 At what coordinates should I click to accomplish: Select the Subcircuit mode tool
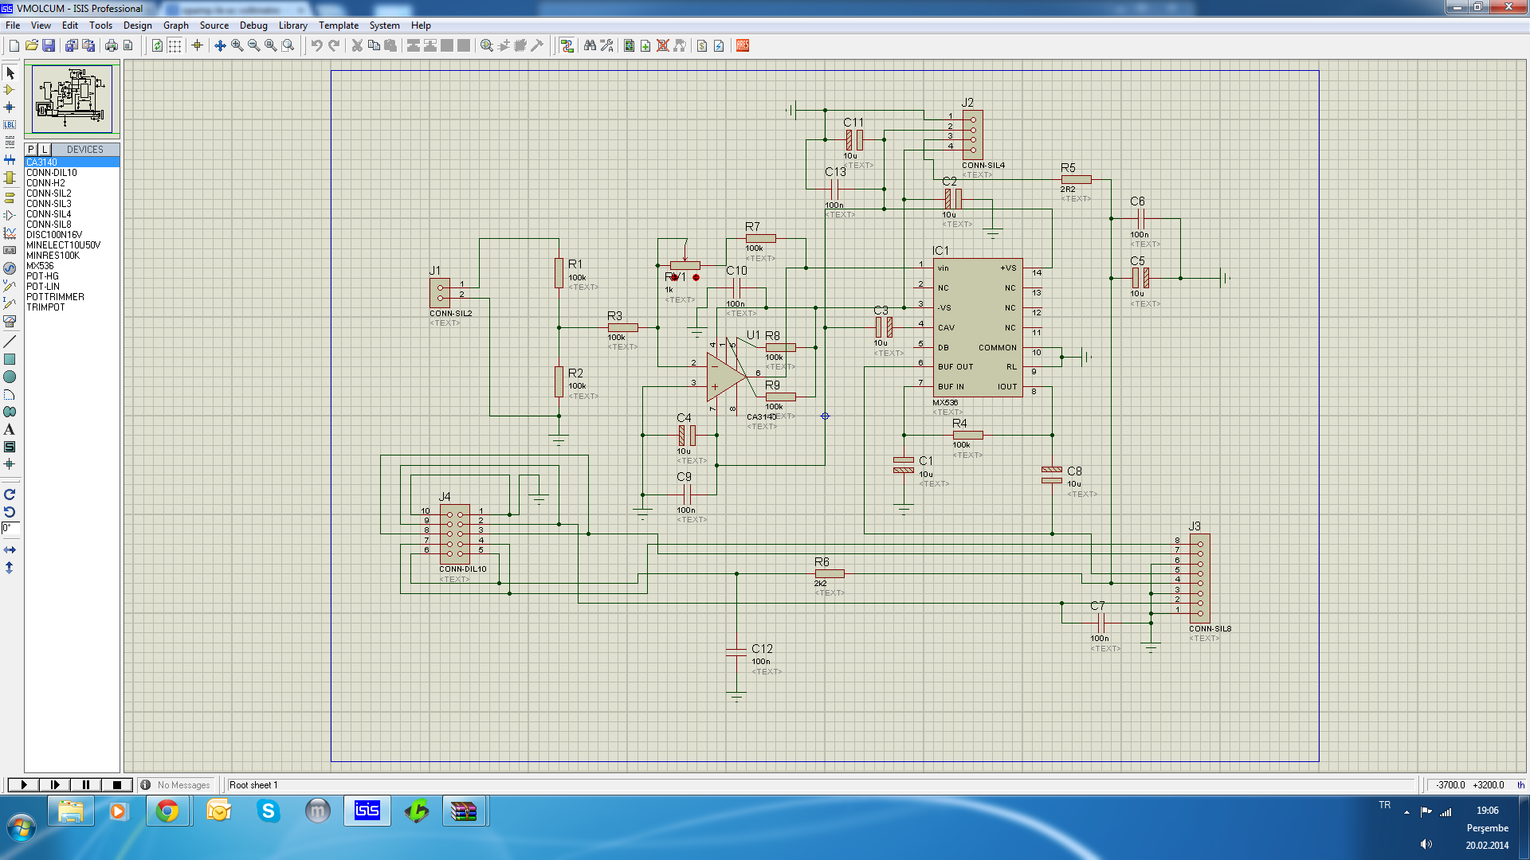coord(10,178)
